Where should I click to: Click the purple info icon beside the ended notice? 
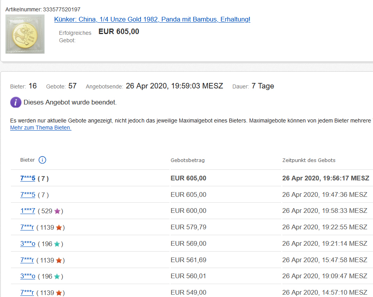point(16,103)
